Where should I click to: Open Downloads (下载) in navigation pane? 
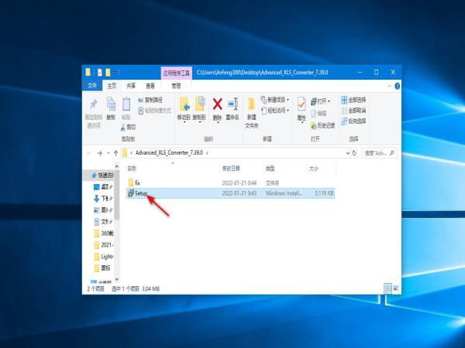(x=103, y=198)
